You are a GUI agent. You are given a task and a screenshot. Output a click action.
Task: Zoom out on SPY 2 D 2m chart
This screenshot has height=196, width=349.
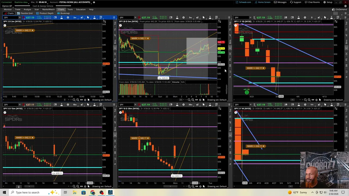pos(74,100)
